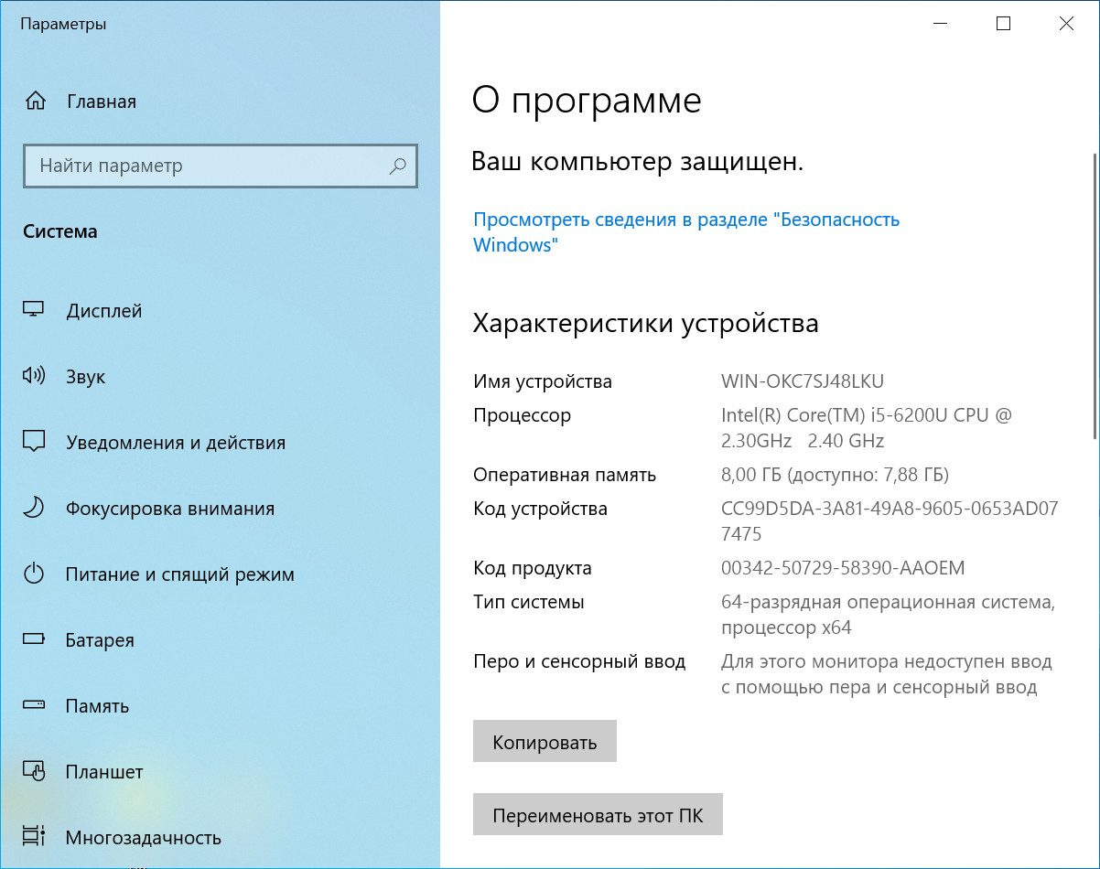Click the Фокусировка внимания moon icon
1100x869 pixels.
[x=34, y=509]
